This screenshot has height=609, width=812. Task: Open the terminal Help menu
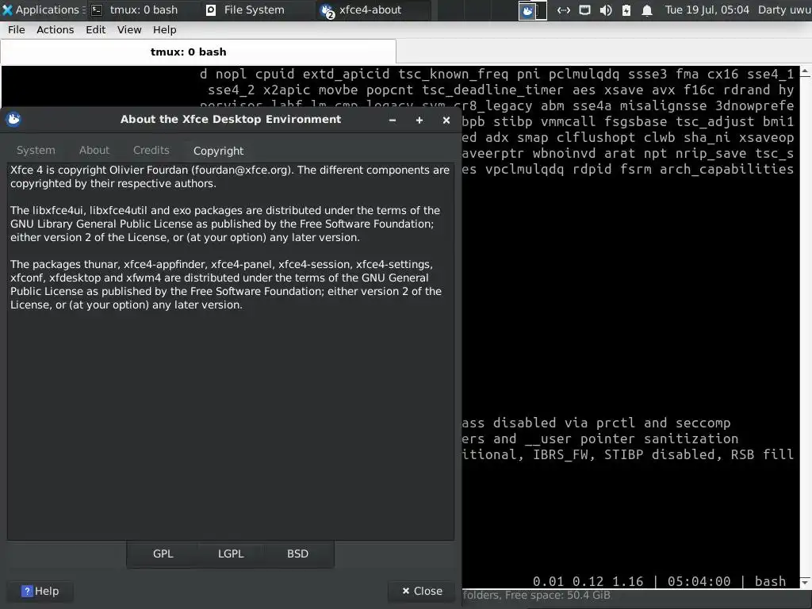click(164, 29)
